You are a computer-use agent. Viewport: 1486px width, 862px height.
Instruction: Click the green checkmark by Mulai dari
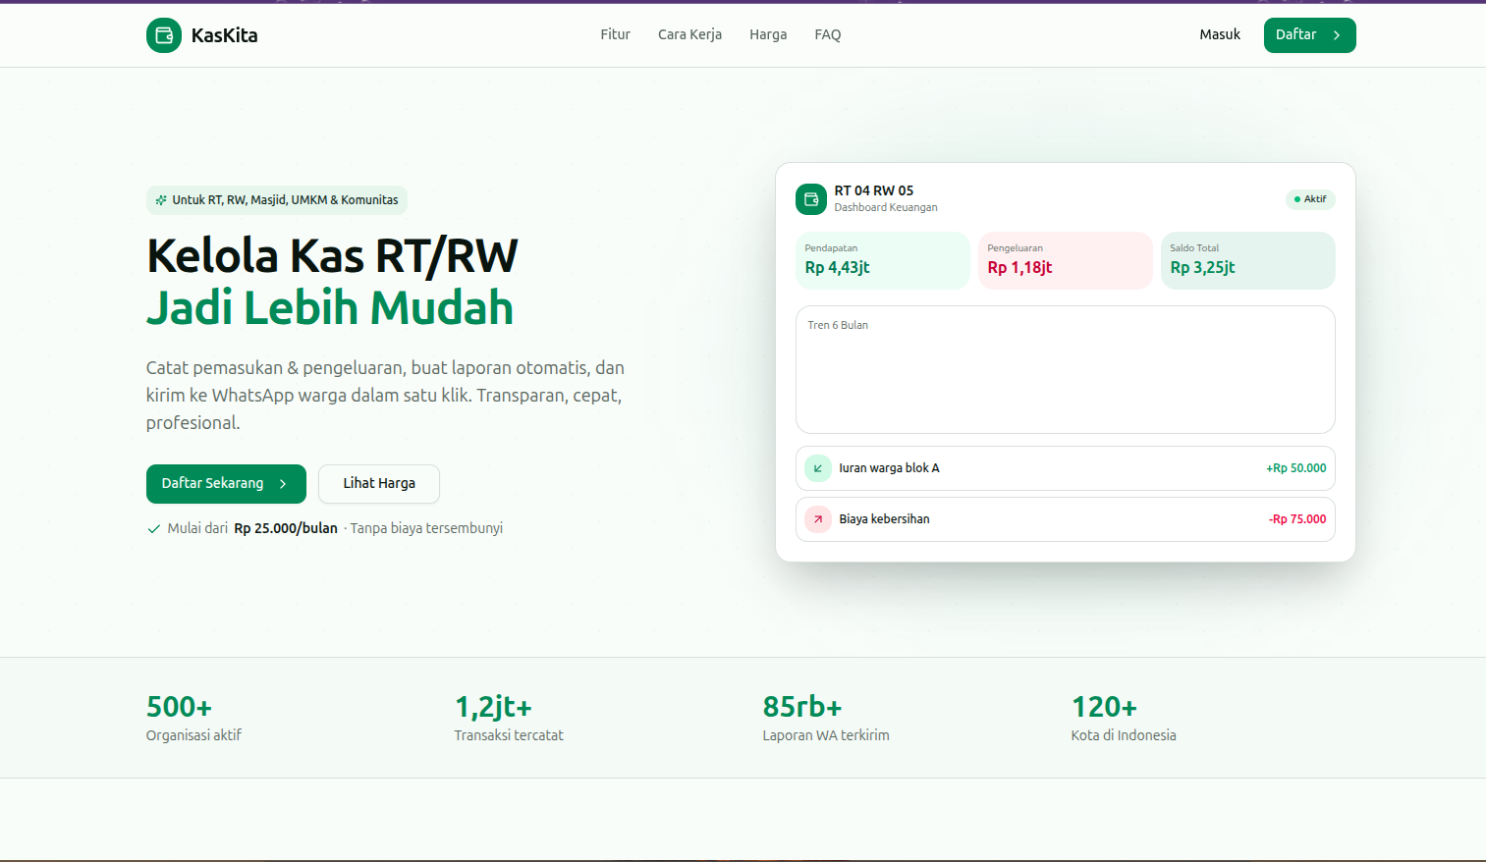click(x=154, y=529)
